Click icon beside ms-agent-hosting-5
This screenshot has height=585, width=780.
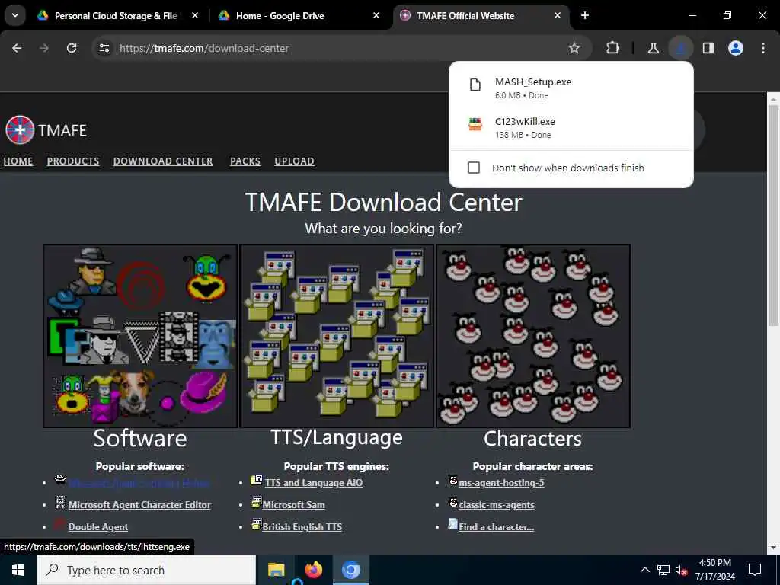point(452,480)
